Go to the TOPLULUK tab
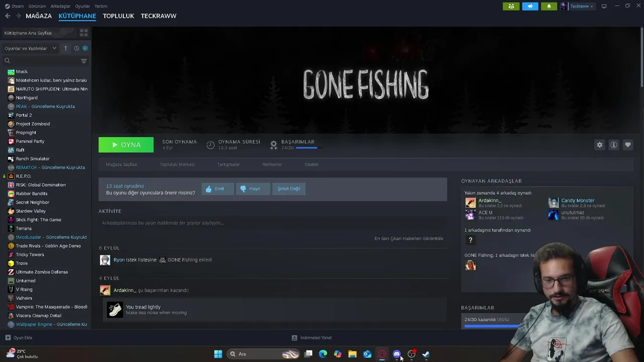Screen dimensions: 644x362 [x=118, y=16]
